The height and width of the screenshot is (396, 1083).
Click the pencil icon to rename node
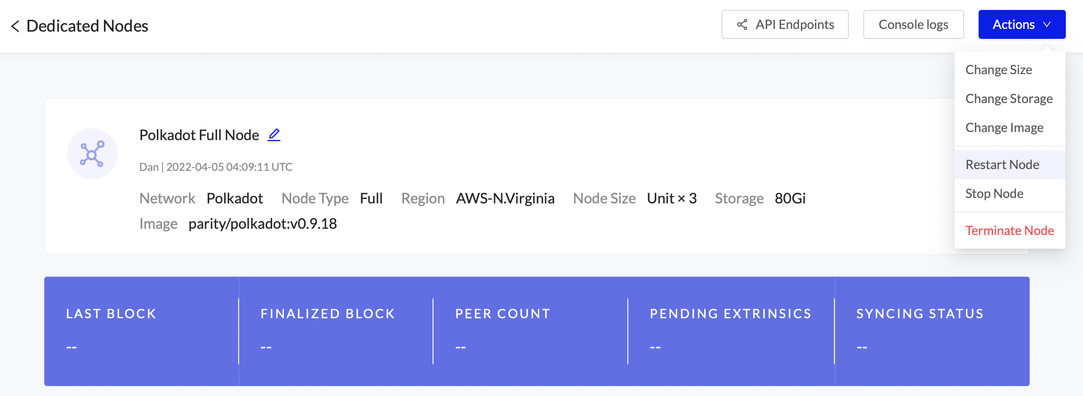pyautogui.click(x=274, y=135)
